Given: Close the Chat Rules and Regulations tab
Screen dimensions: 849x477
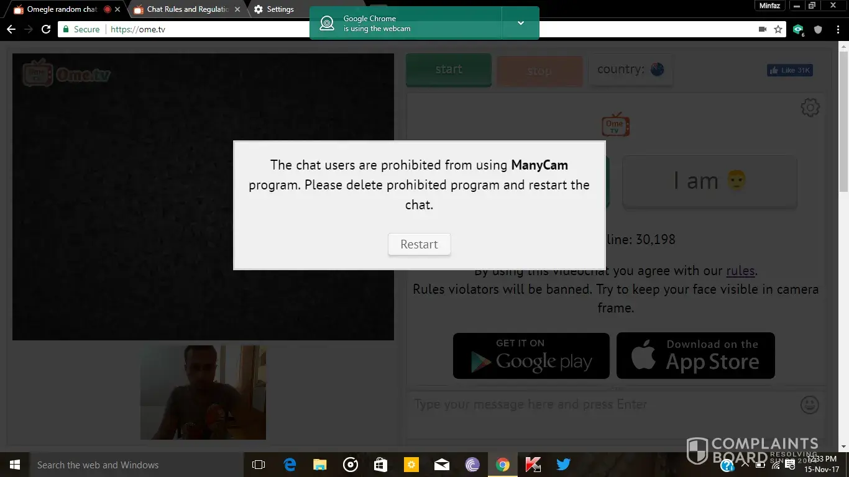Looking at the screenshot, I should (x=237, y=9).
